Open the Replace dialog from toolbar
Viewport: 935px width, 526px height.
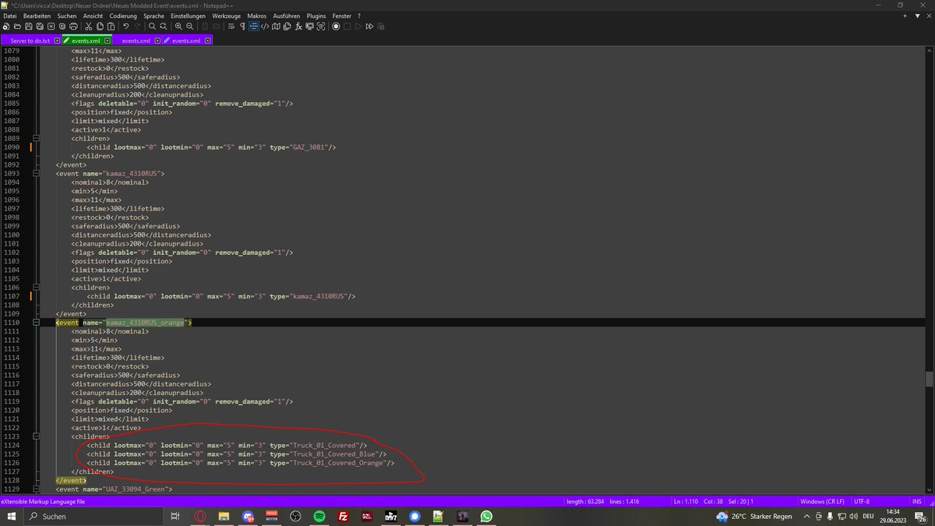pyautogui.click(x=164, y=26)
